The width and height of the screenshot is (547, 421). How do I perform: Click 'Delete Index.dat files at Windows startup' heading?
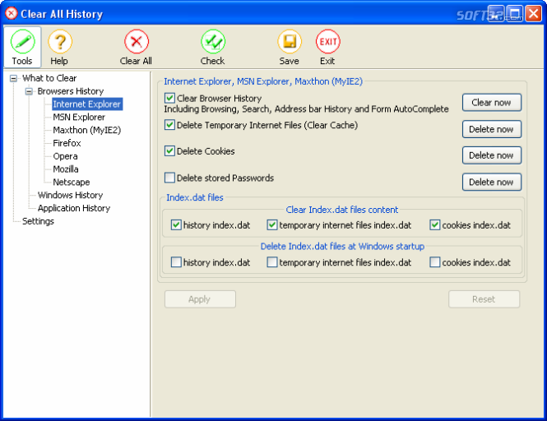coord(342,246)
